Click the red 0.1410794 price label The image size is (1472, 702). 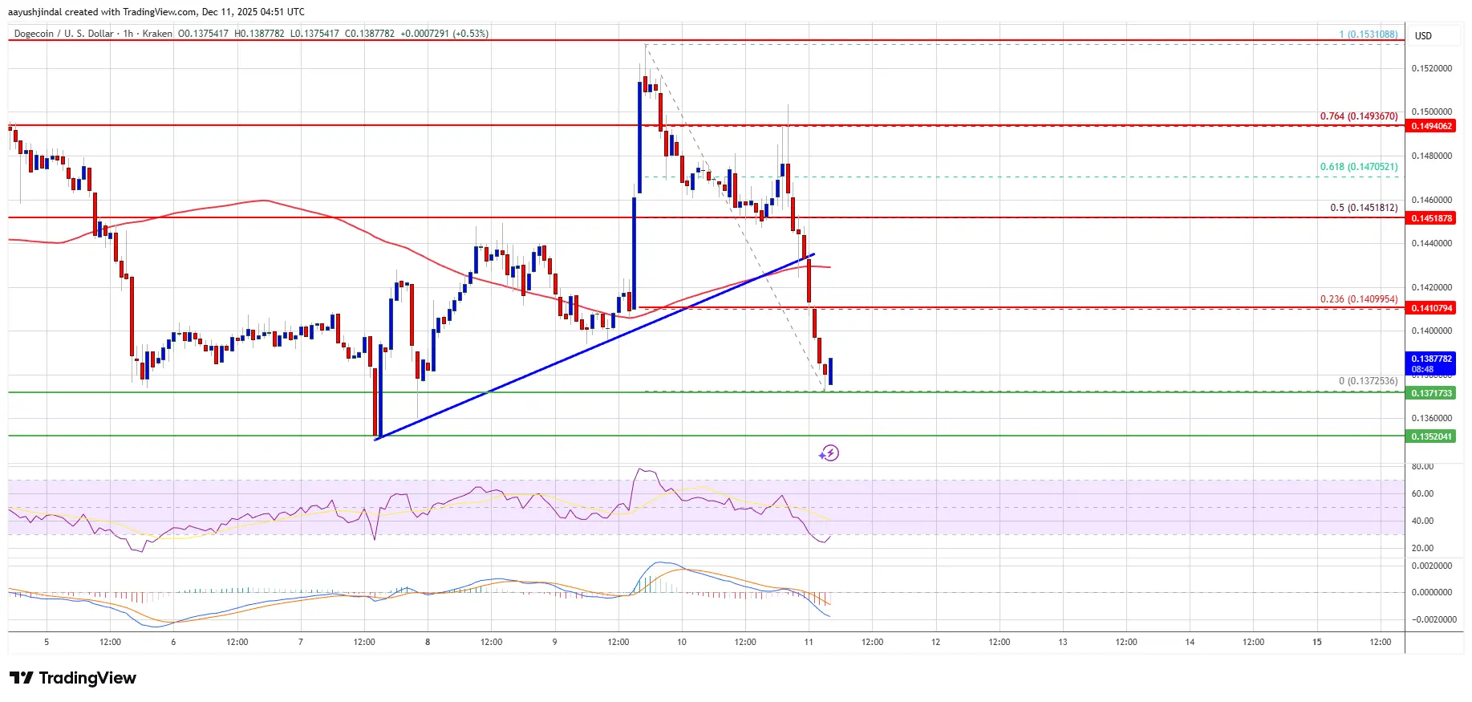point(1432,308)
